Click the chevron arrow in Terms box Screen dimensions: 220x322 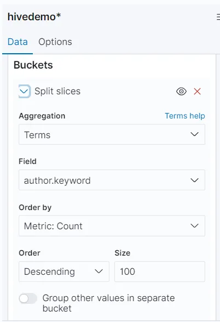[x=194, y=134]
